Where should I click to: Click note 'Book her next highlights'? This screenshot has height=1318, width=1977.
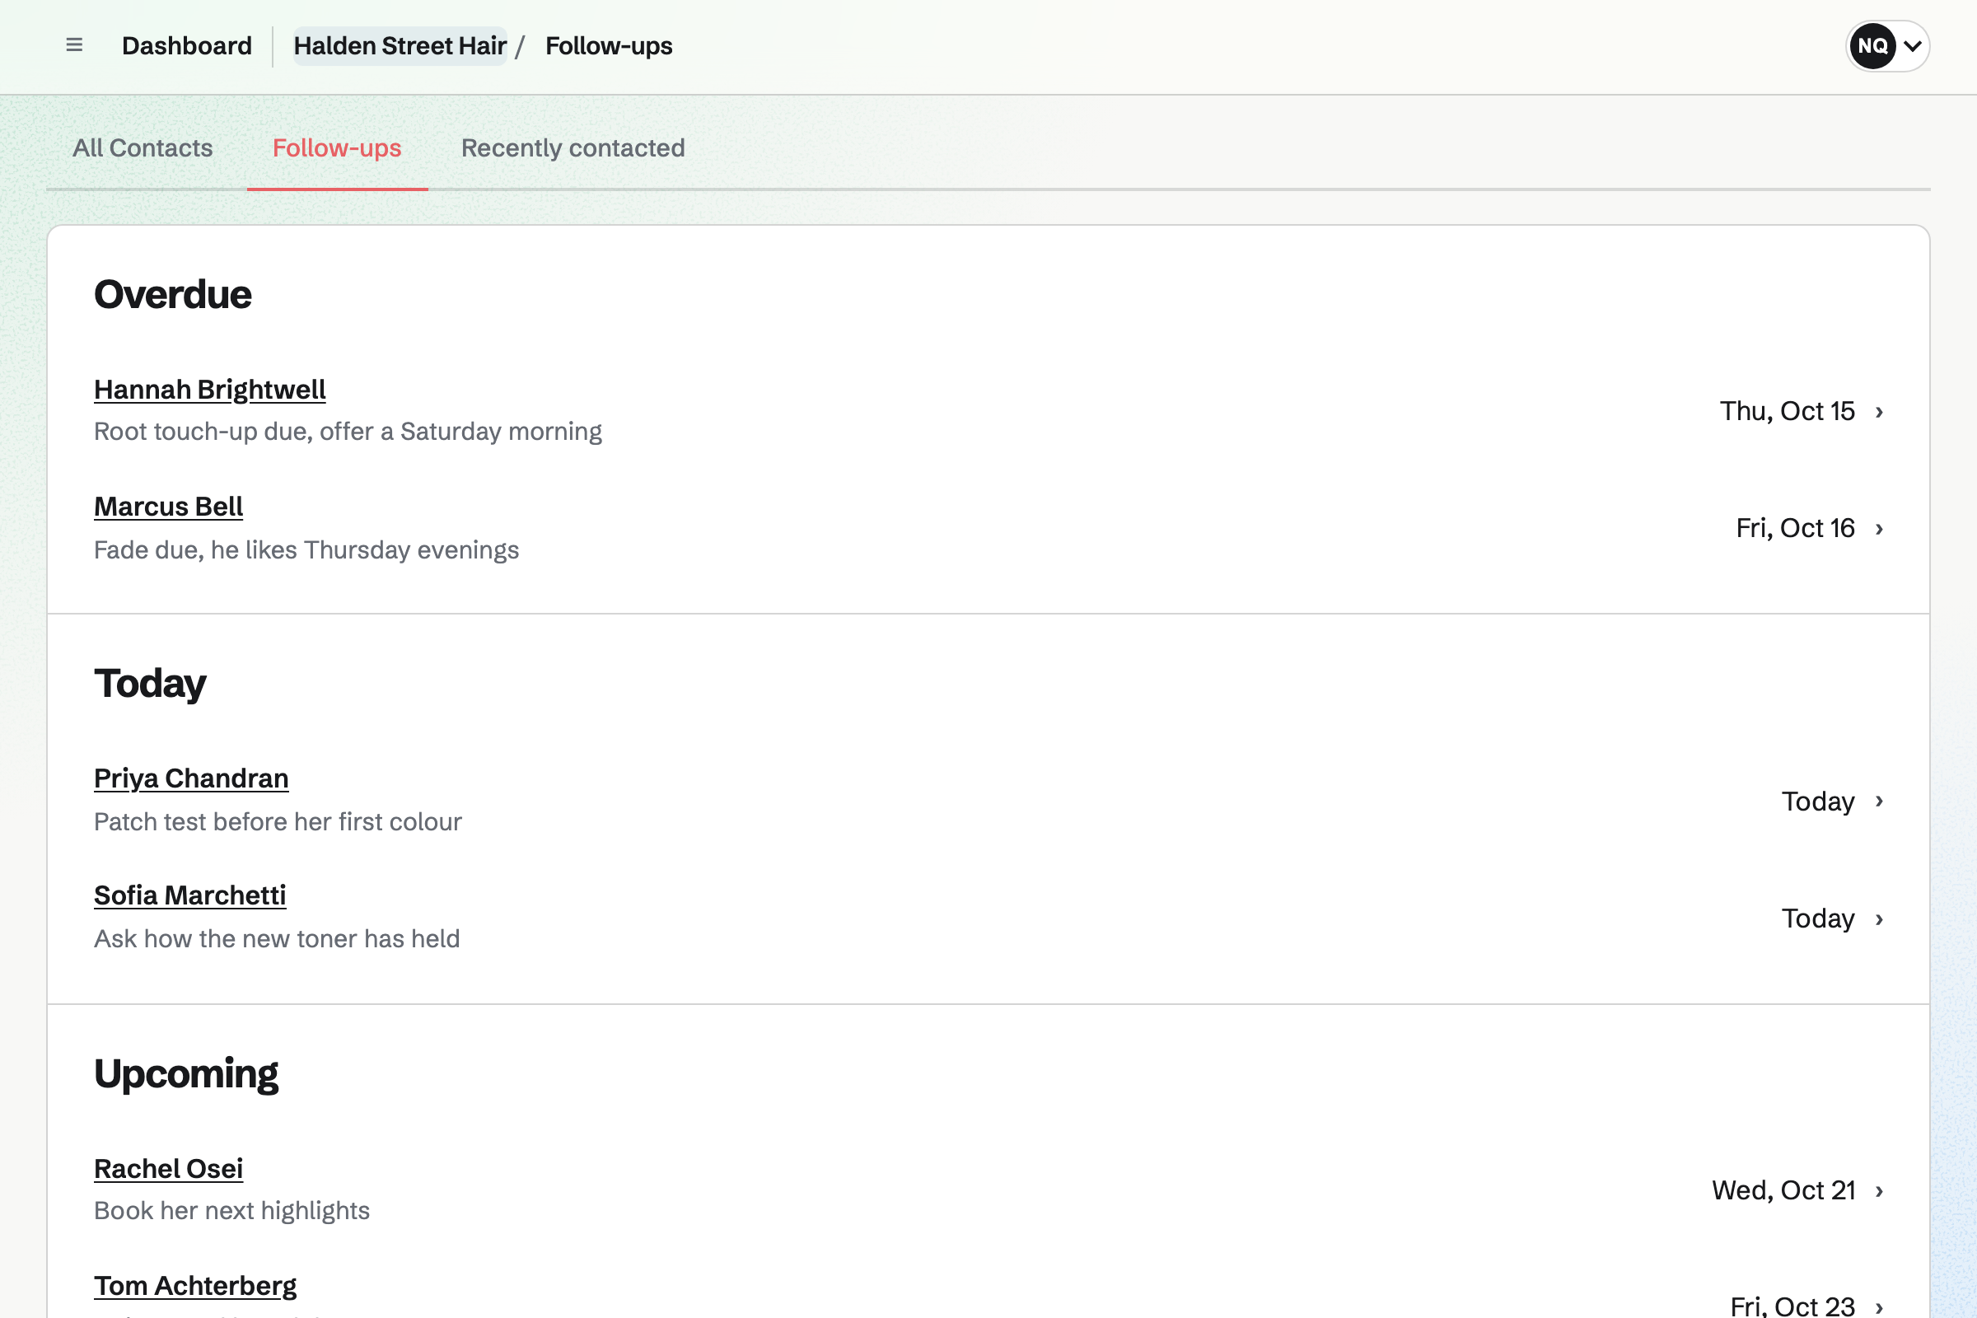(x=232, y=1211)
